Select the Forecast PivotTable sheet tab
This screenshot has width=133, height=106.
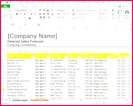[39, 100]
